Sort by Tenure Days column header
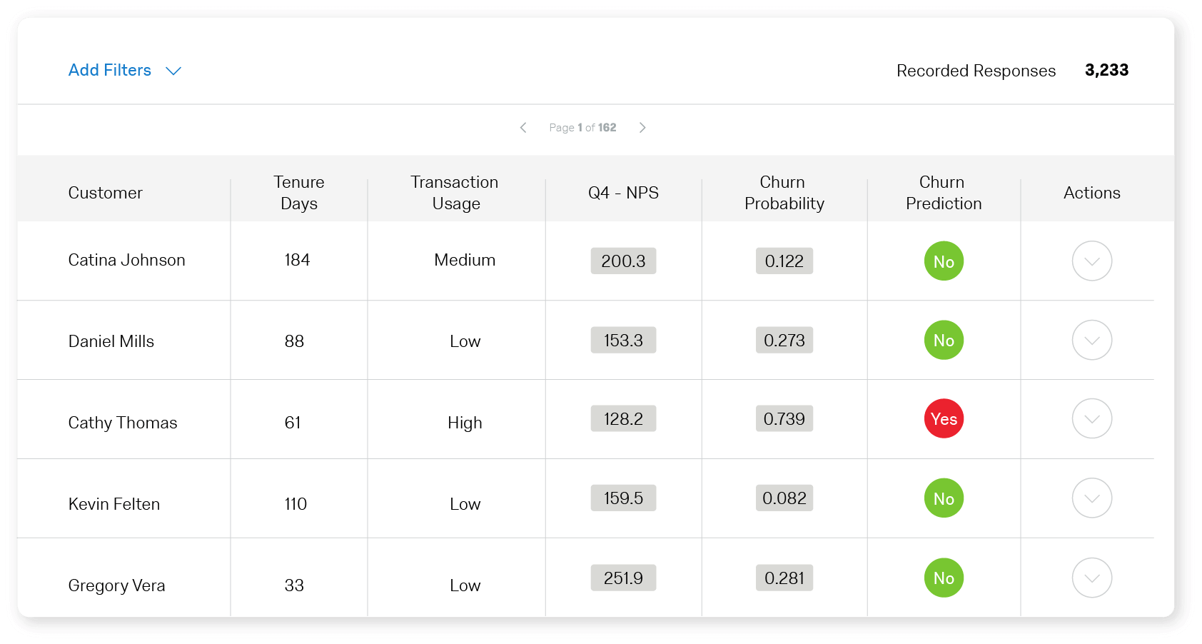 point(299,193)
